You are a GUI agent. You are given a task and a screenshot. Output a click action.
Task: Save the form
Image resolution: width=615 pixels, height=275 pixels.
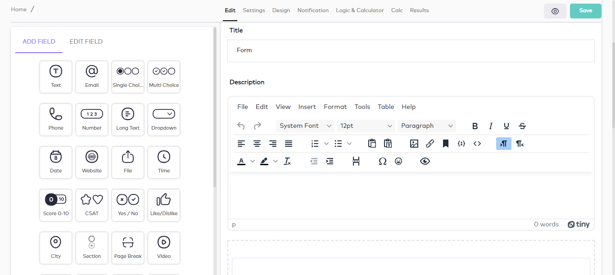coord(585,10)
